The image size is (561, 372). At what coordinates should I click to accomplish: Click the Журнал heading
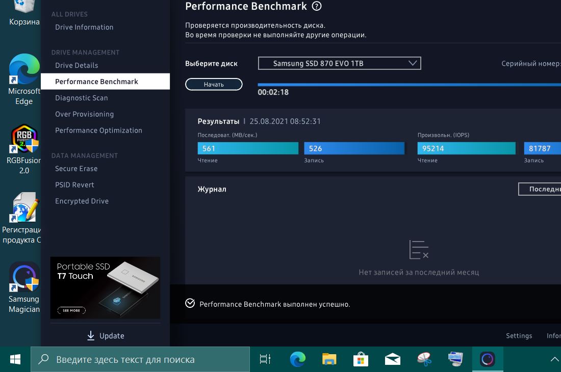[x=212, y=189]
